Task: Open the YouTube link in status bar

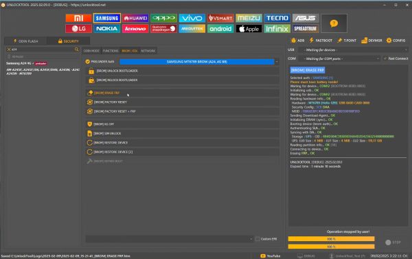Action: [x=271, y=256]
